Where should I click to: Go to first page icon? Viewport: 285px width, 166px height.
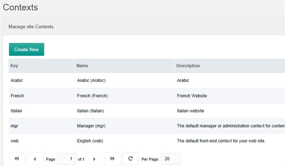click(17, 159)
